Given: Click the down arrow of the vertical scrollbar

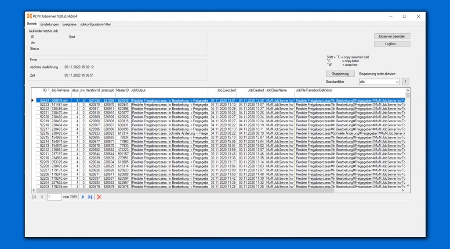Looking at the screenshot, I should click(x=408, y=186).
